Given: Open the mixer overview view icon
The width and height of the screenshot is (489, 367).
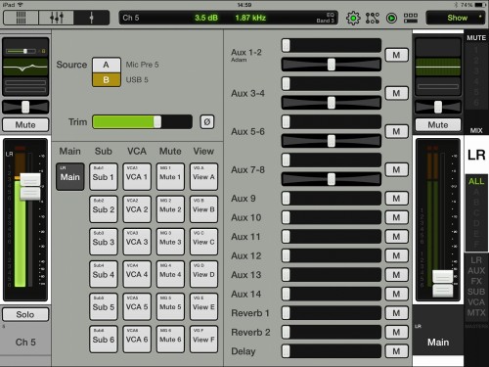Looking at the screenshot, I should pos(22,18).
